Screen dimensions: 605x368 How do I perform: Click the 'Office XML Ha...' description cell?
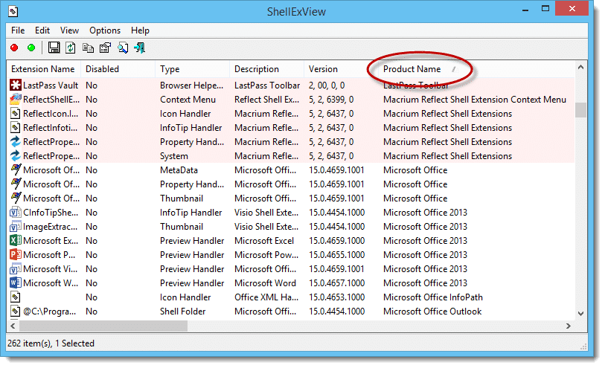coord(266,297)
